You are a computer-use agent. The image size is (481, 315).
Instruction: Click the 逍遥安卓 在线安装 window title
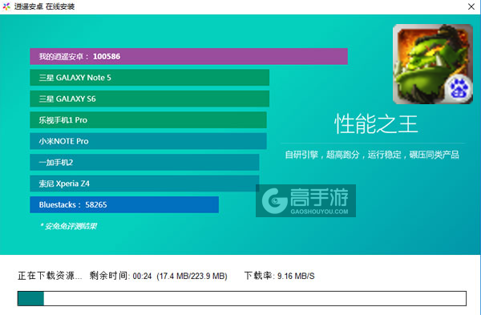coord(44,6)
